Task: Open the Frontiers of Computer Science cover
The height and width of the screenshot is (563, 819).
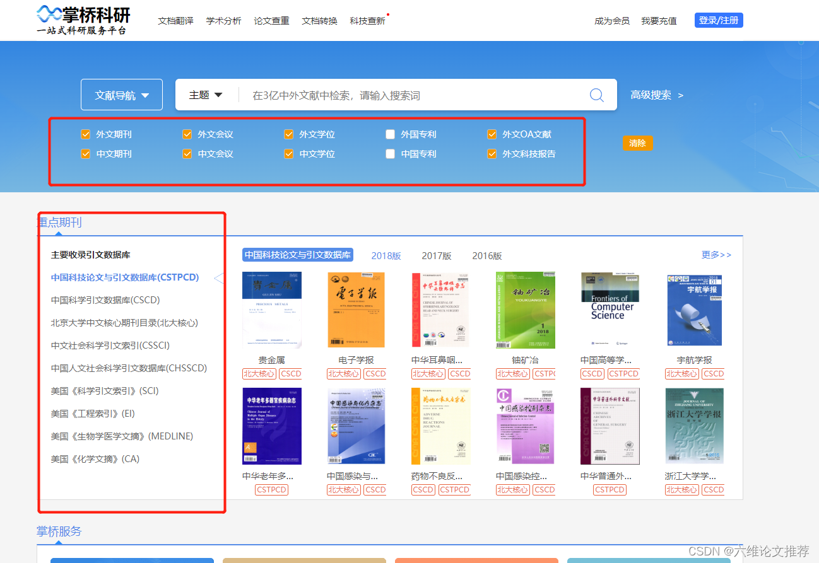Action: click(x=610, y=310)
